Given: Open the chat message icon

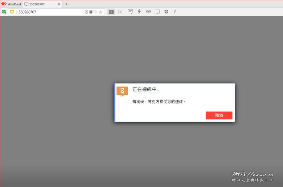Looking at the screenshot, I should click(x=130, y=12).
